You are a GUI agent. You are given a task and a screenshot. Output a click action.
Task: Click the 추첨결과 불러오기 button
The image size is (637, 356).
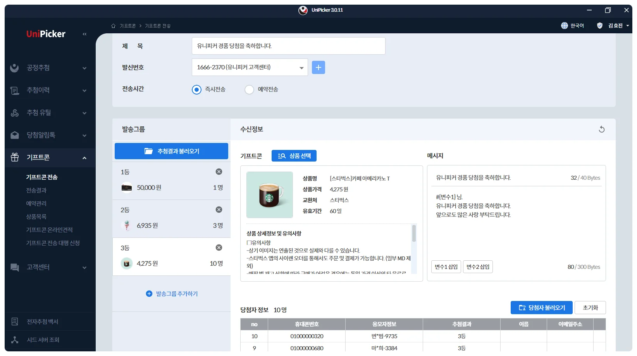pos(171,151)
